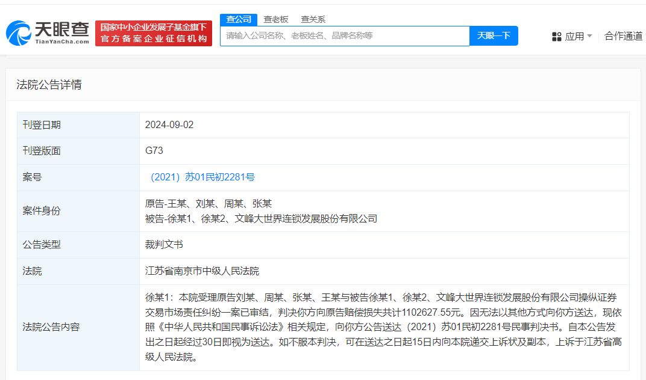Click the red 官方备案企业征信机构 badge
Screen dimensions: 646x380
[x=153, y=32]
